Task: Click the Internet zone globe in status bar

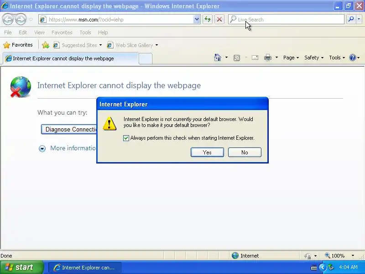Action: click(235, 256)
